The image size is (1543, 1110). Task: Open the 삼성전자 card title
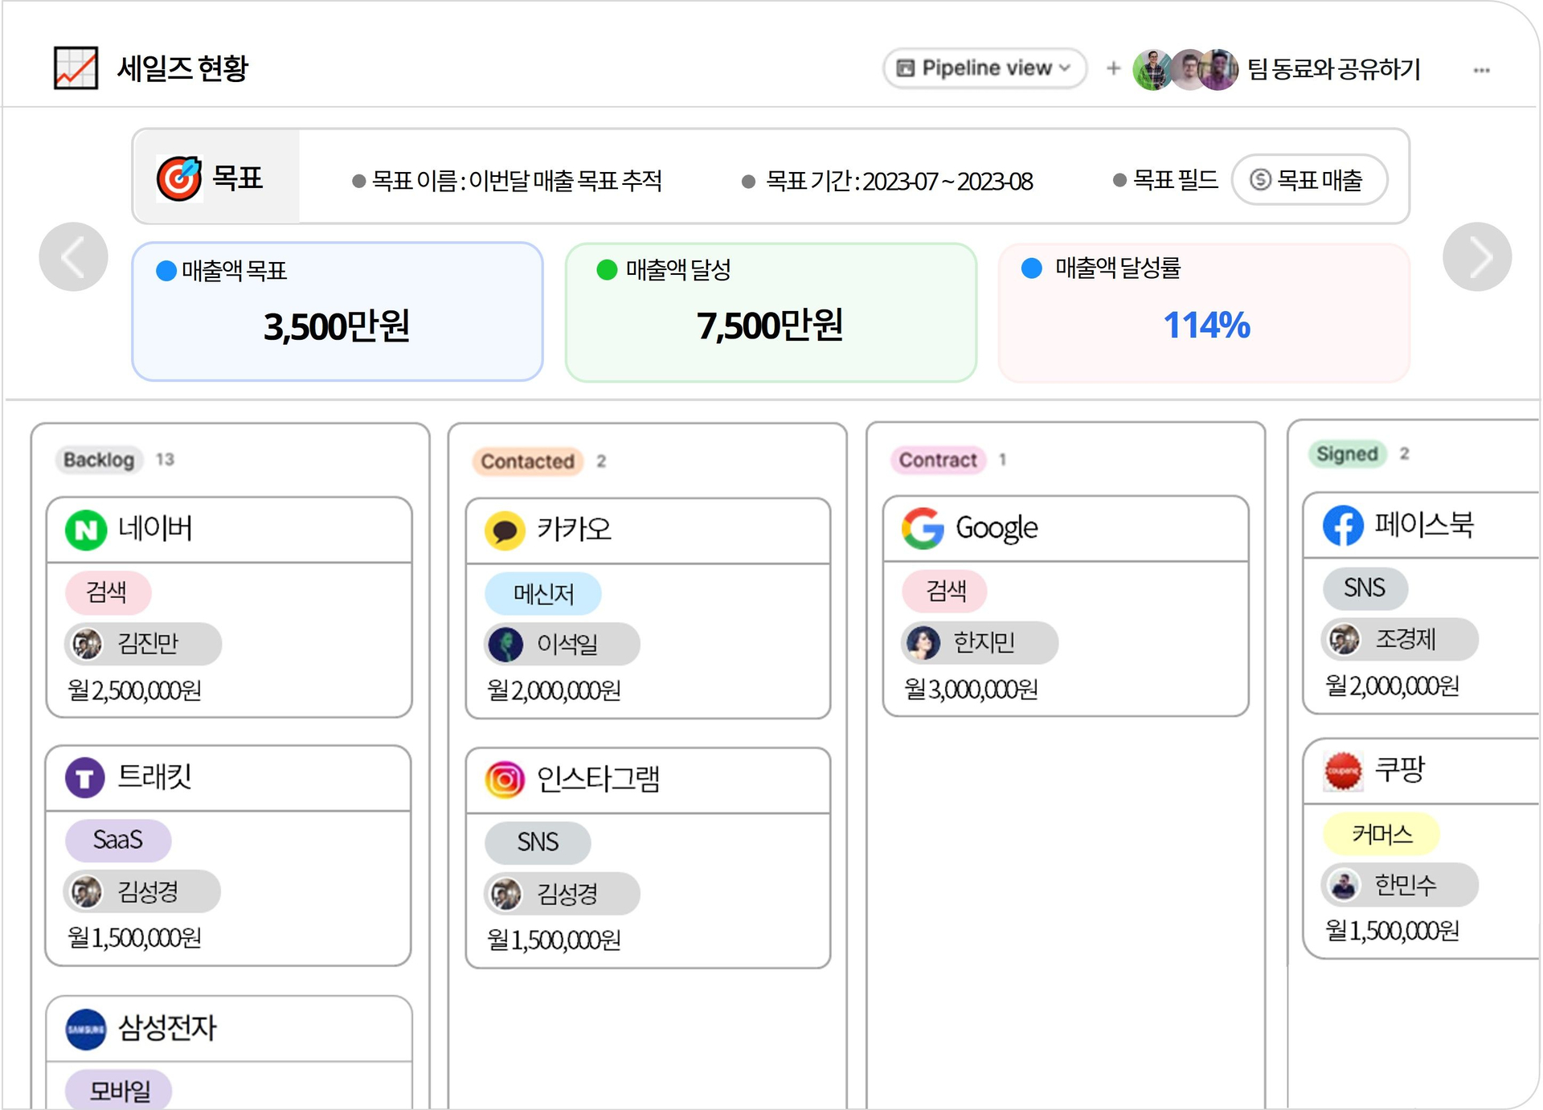(x=168, y=1028)
